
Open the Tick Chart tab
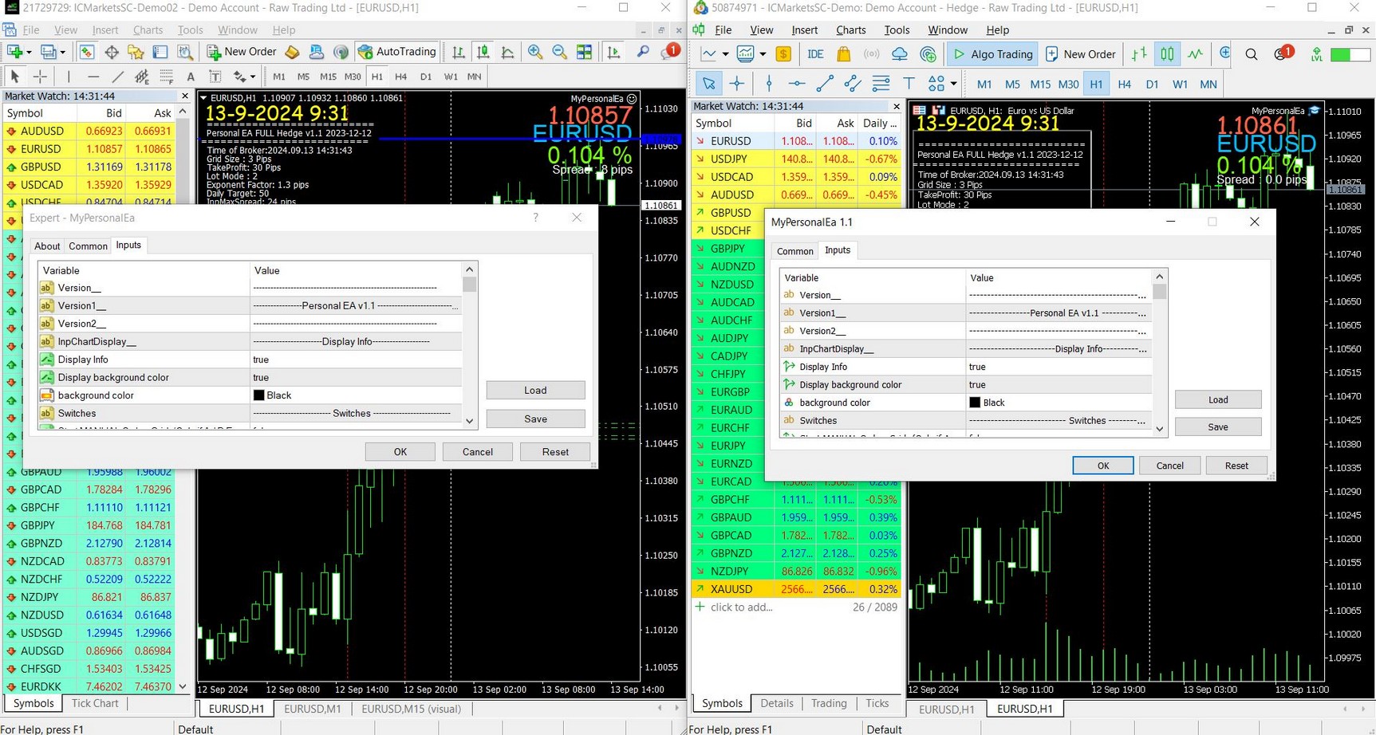pos(95,703)
